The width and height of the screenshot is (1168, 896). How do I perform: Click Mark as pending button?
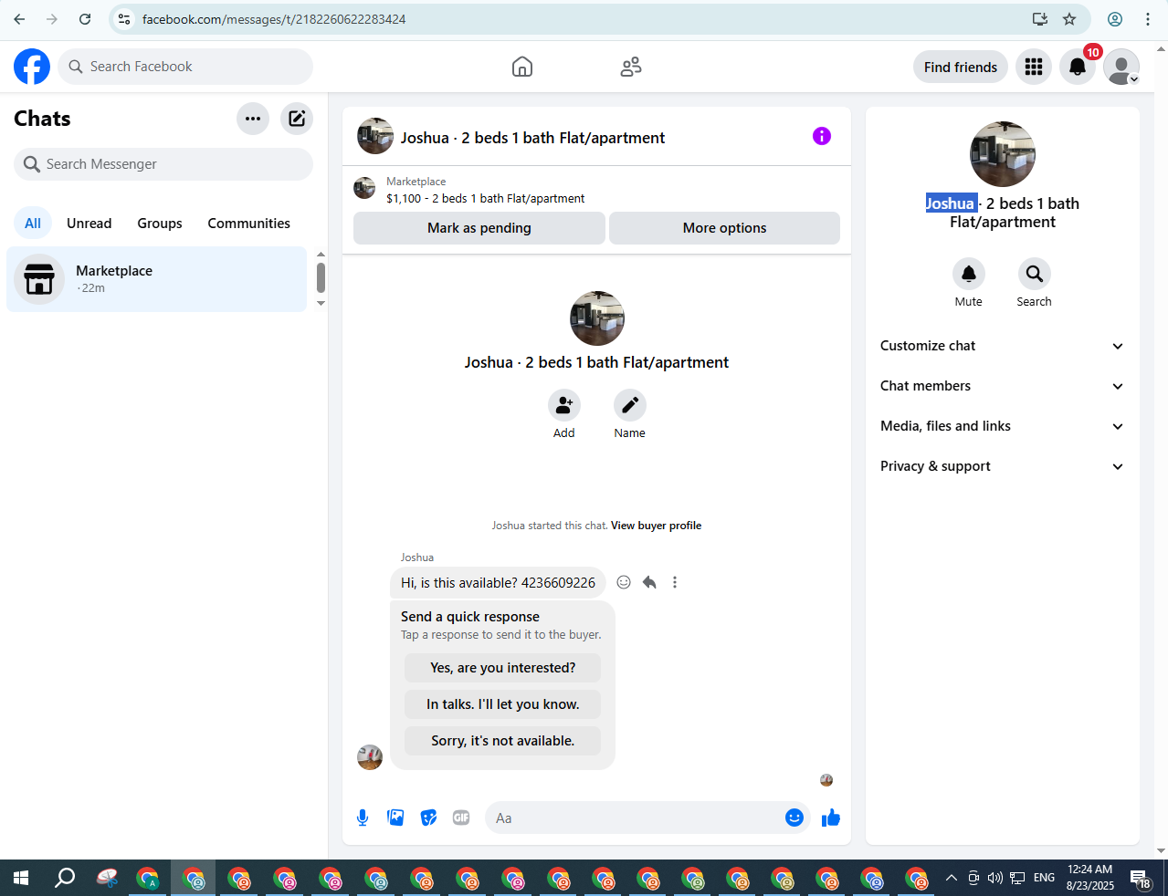479,228
